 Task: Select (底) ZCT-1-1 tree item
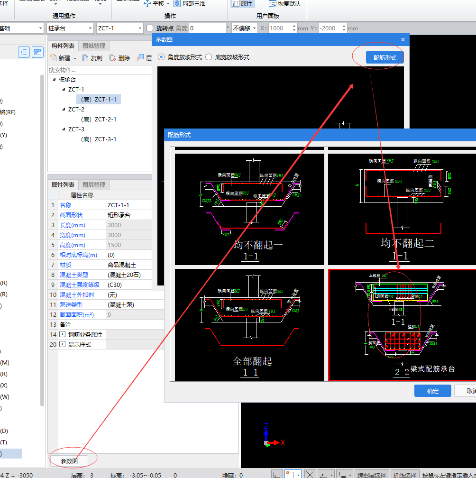99,100
